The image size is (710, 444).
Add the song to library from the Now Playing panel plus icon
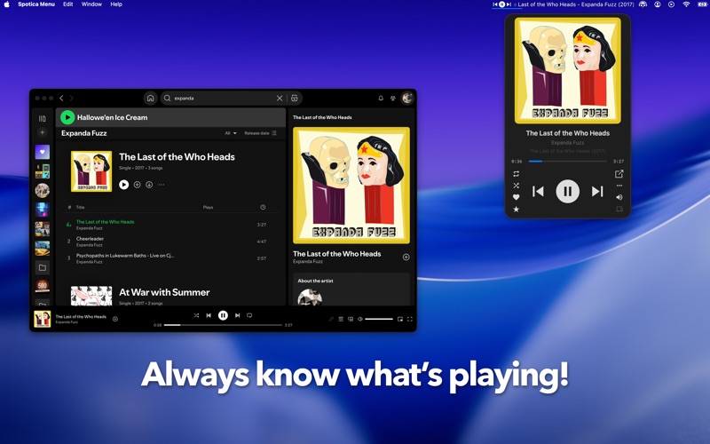[406, 257]
